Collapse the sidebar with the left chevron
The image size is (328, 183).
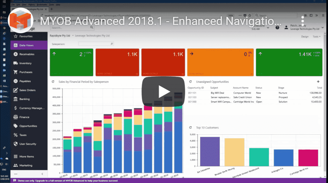[42, 174]
